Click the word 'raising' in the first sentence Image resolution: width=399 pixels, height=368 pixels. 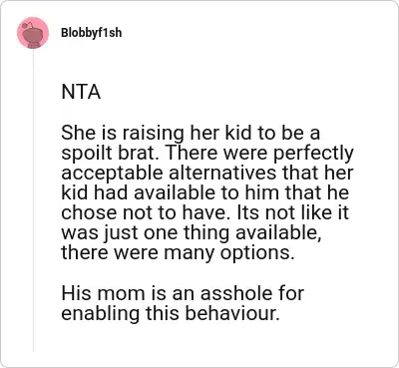(153, 134)
